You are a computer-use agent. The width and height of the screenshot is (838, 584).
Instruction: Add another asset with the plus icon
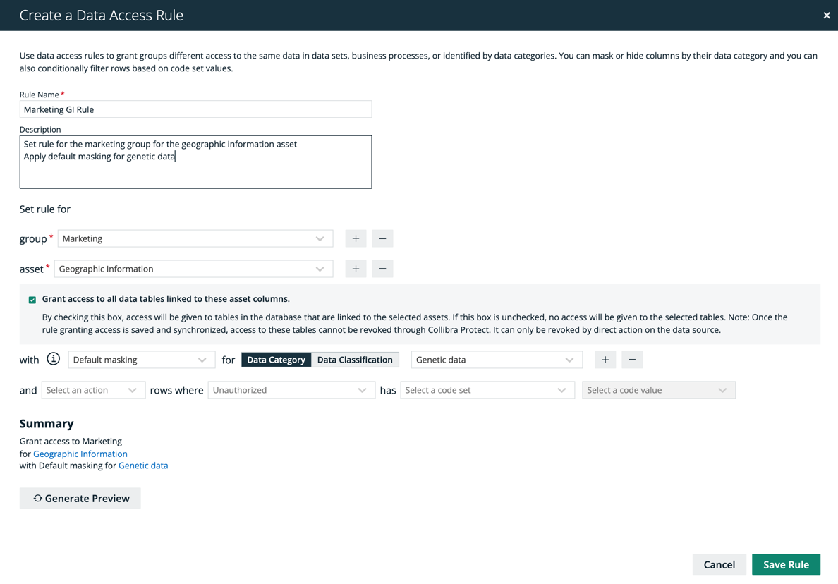[356, 269]
